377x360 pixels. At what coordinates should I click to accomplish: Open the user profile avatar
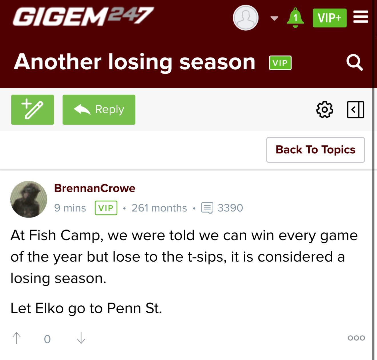tap(246, 18)
